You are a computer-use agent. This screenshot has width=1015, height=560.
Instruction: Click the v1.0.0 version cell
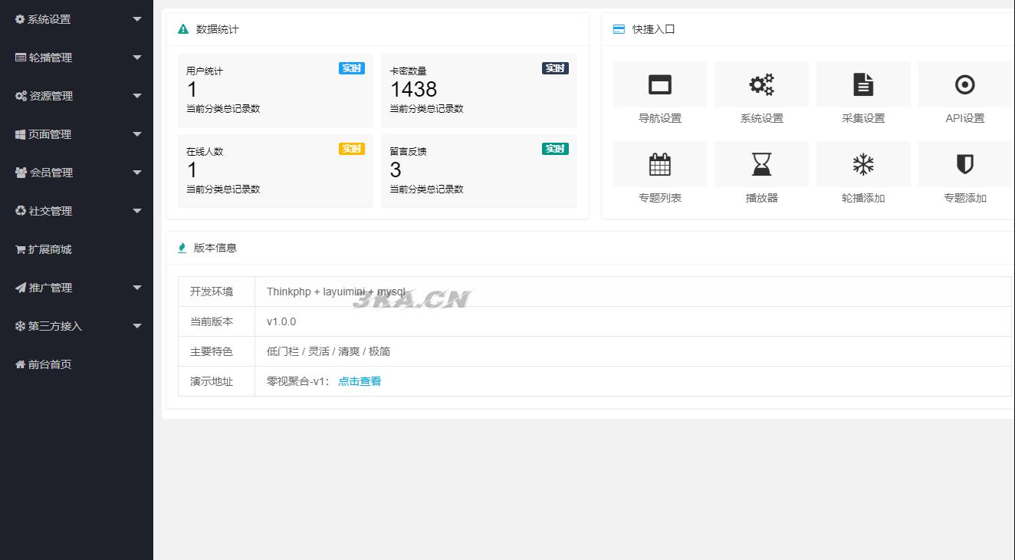(632, 321)
